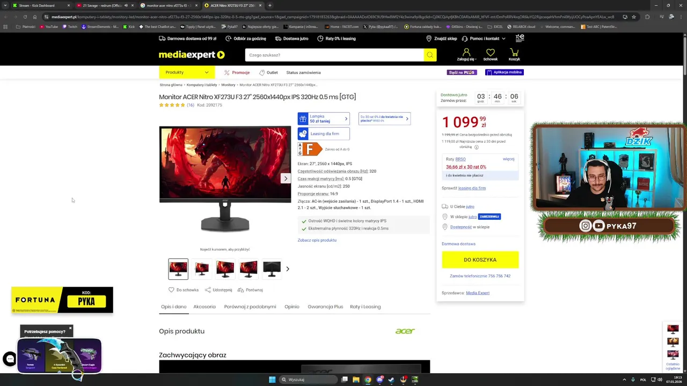Screen dimensions: 687x386
Task: Click the DO KOSZYKA button
Action: tap(480, 259)
